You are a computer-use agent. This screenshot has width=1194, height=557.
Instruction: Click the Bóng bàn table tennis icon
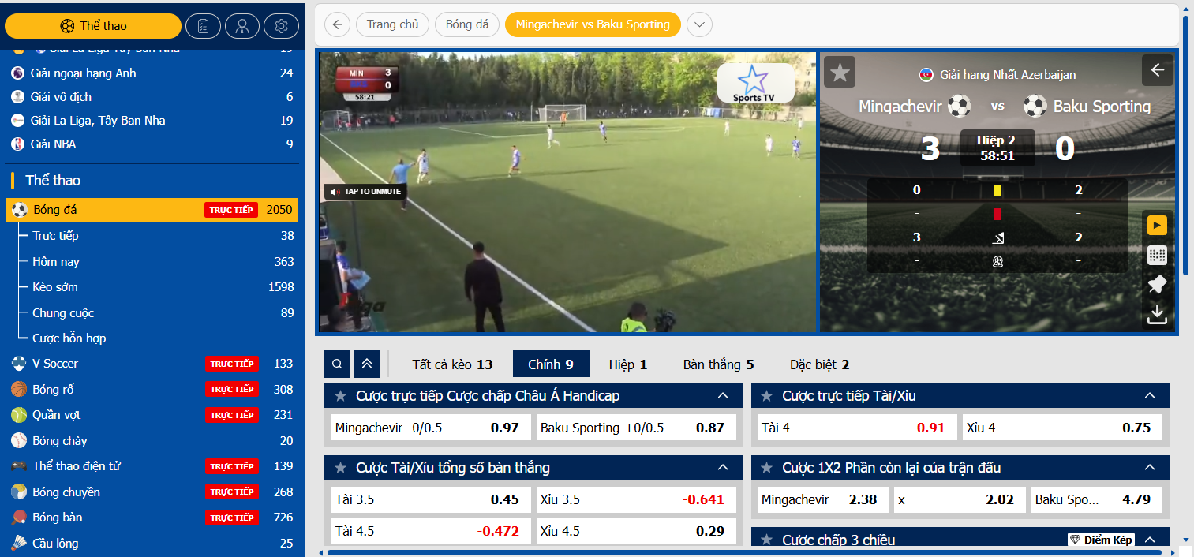click(19, 518)
